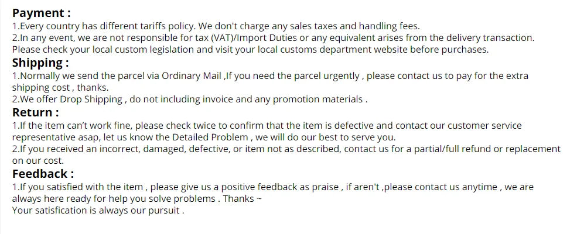577x234 pixels.
Task: Click the Feedback section heading
Action: (43, 174)
